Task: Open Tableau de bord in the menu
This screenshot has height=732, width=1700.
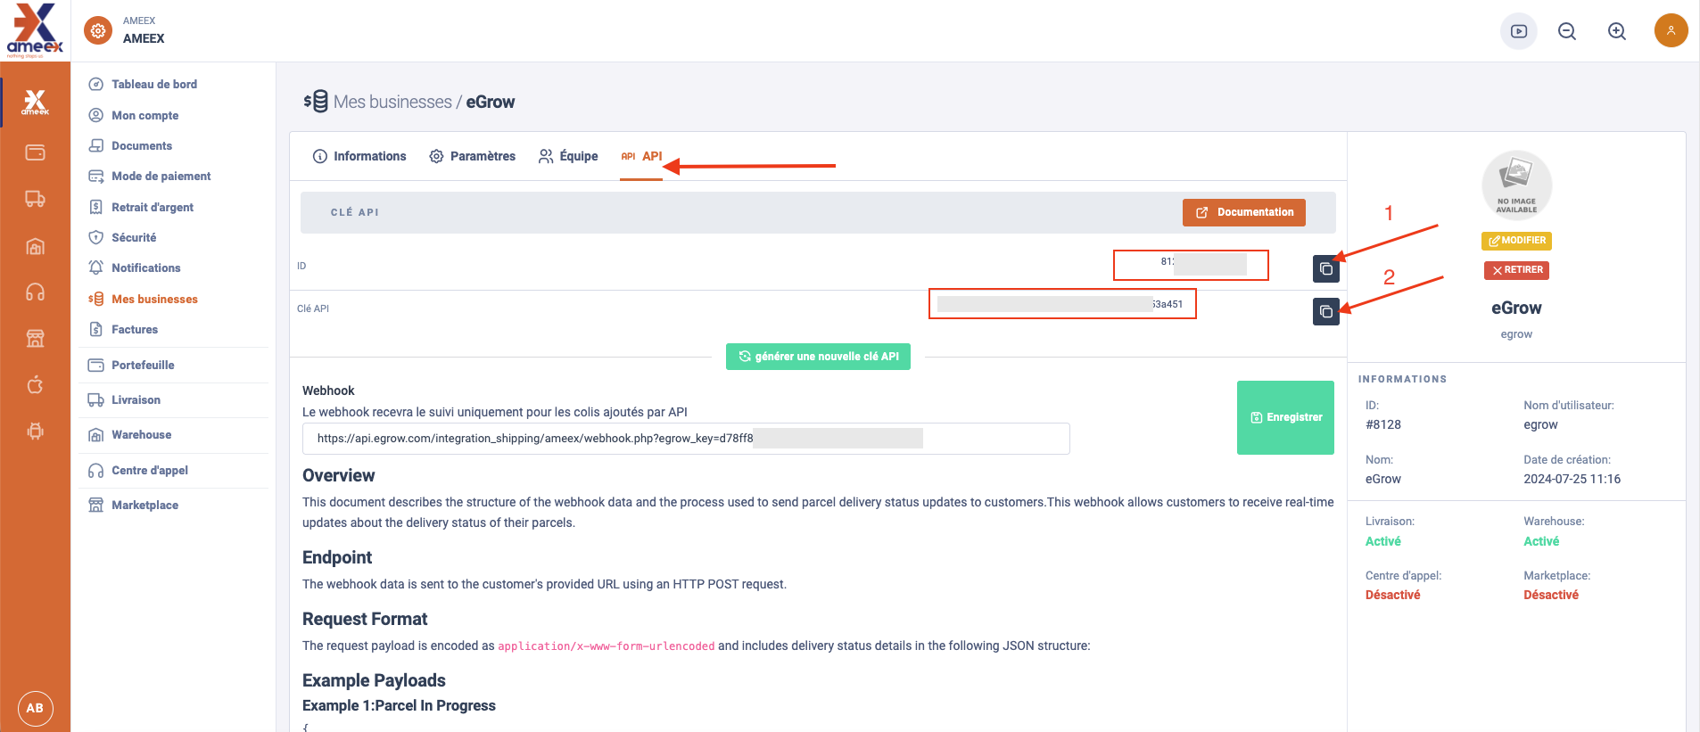Action: click(153, 85)
